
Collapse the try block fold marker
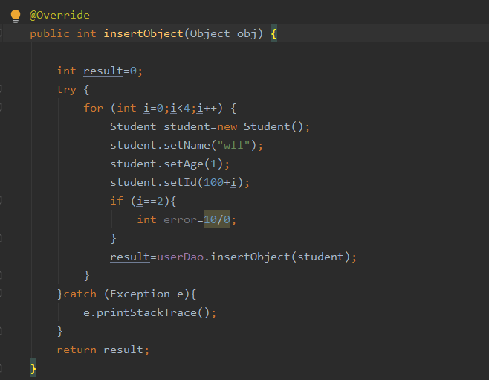1,89
